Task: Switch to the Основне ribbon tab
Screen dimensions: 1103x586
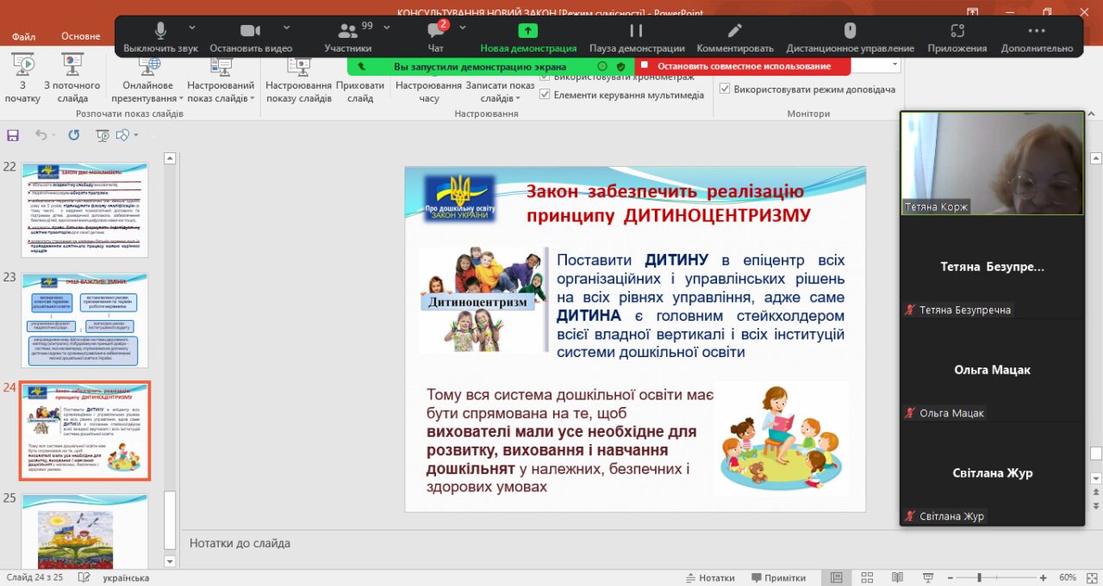Action: [x=81, y=37]
